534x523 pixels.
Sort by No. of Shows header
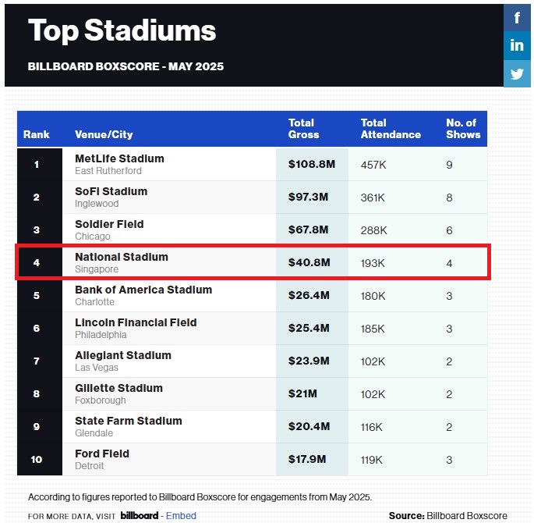463,129
